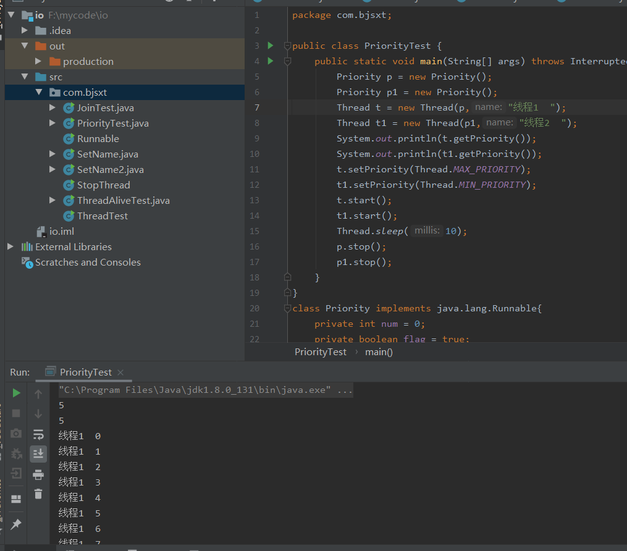Open SetName.java in project tree
The width and height of the screenshot is (627, 551).
(107, 154)
